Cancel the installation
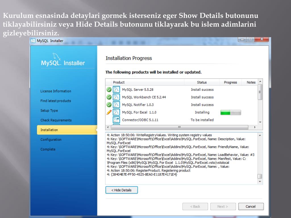Image resolution: width=291 pixels, height=218 pixels. click(x=251, y=207)
